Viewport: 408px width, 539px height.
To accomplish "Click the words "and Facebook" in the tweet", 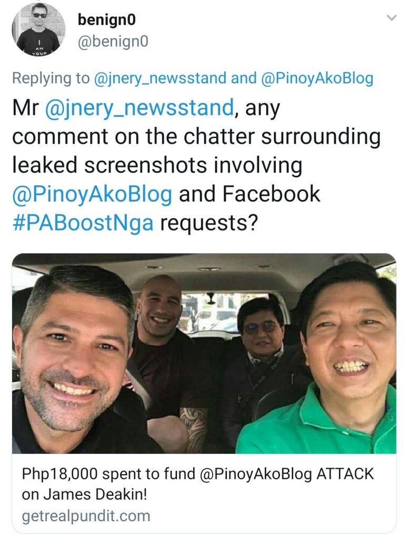I will [x=250, y=194].
